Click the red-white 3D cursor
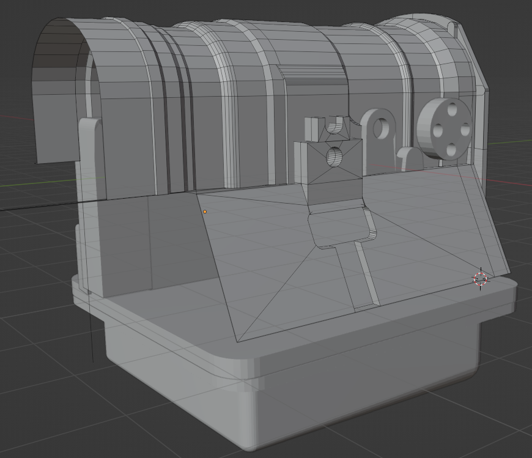The image size is (532, 458). [x=481, y=279]
